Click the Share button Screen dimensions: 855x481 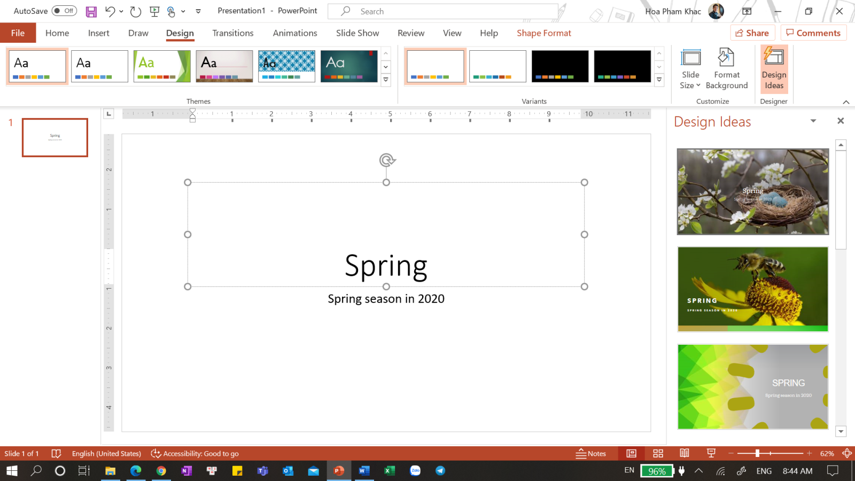coord(752,33)
